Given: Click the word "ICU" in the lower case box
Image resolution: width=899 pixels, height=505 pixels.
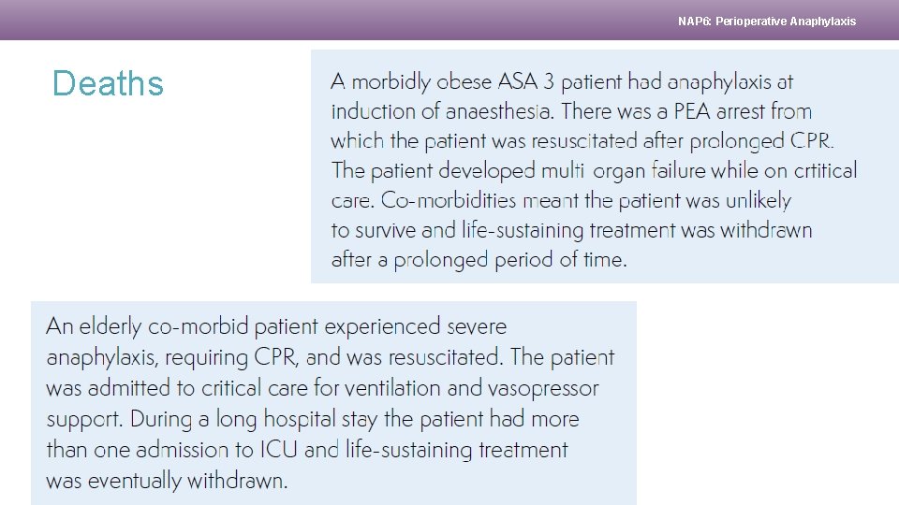Looking at the screenshot, I should (279, 450).
